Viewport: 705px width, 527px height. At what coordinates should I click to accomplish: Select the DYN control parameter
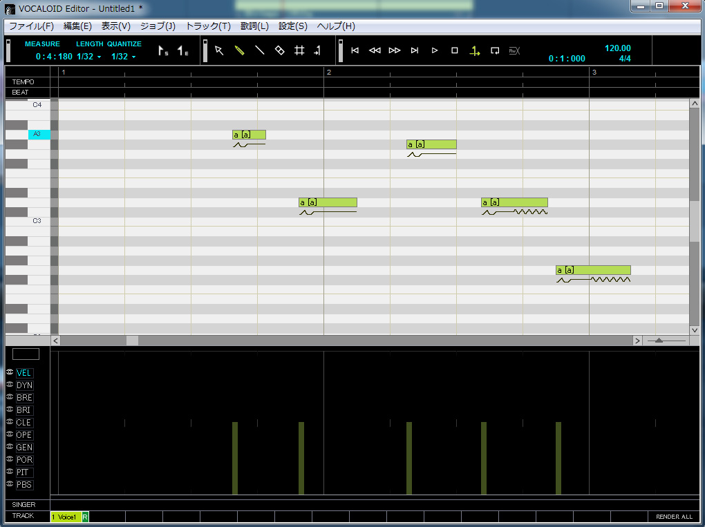pos(24,385)
